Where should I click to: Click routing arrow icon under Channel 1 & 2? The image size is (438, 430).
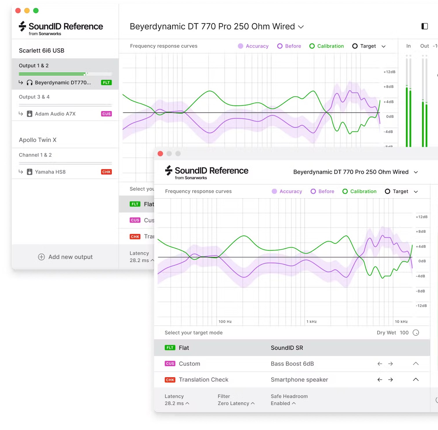(21, 172)
